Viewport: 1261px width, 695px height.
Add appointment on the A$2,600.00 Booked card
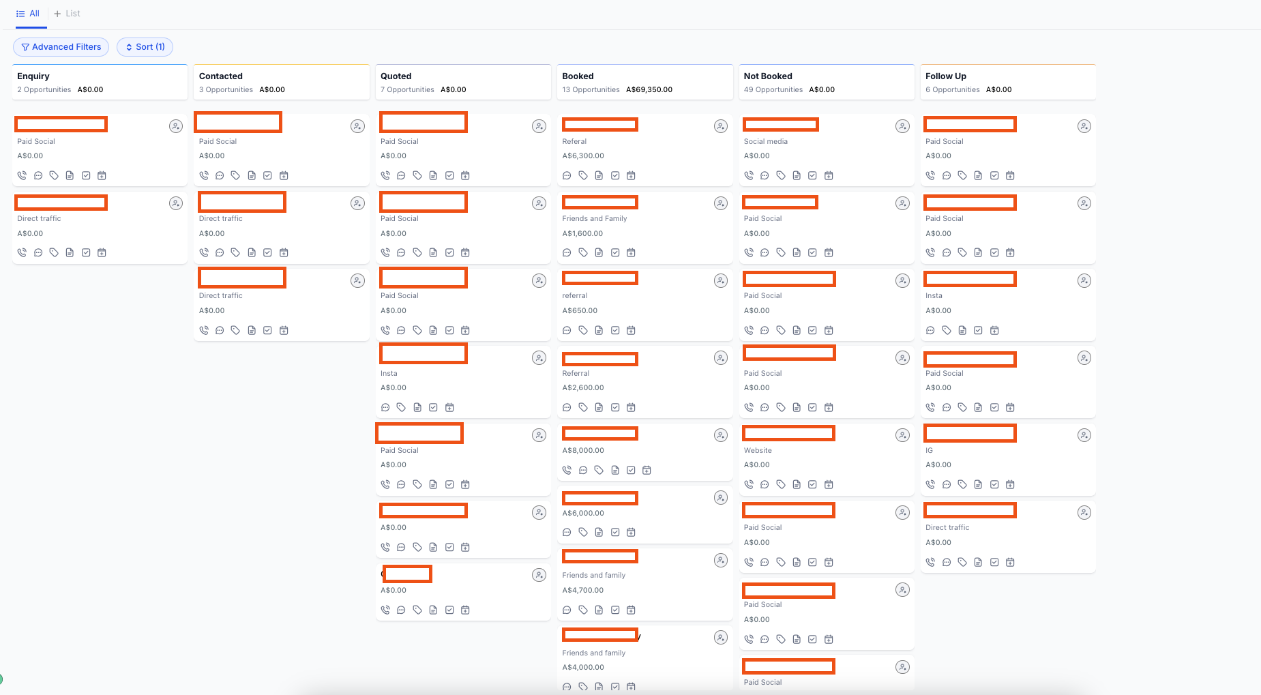pos(631,407)
